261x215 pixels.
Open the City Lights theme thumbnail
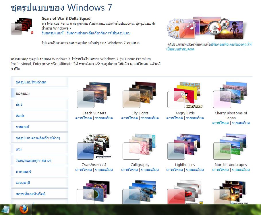click(139, 95)
